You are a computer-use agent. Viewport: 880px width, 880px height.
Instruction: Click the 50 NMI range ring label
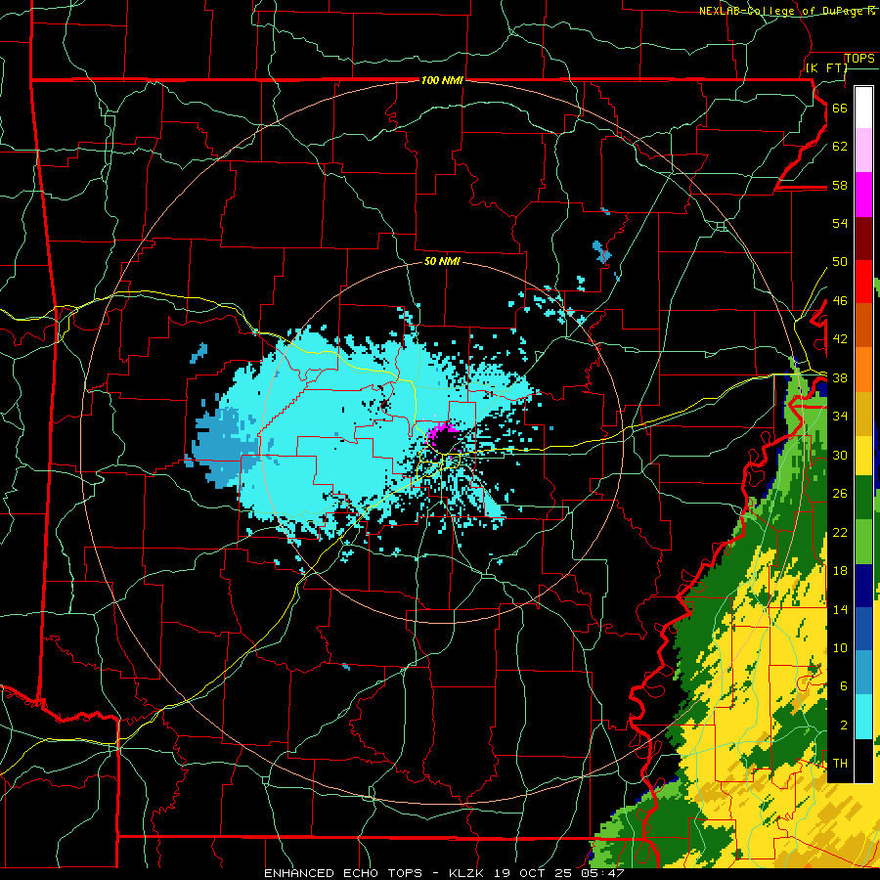[x=442, y=261]
